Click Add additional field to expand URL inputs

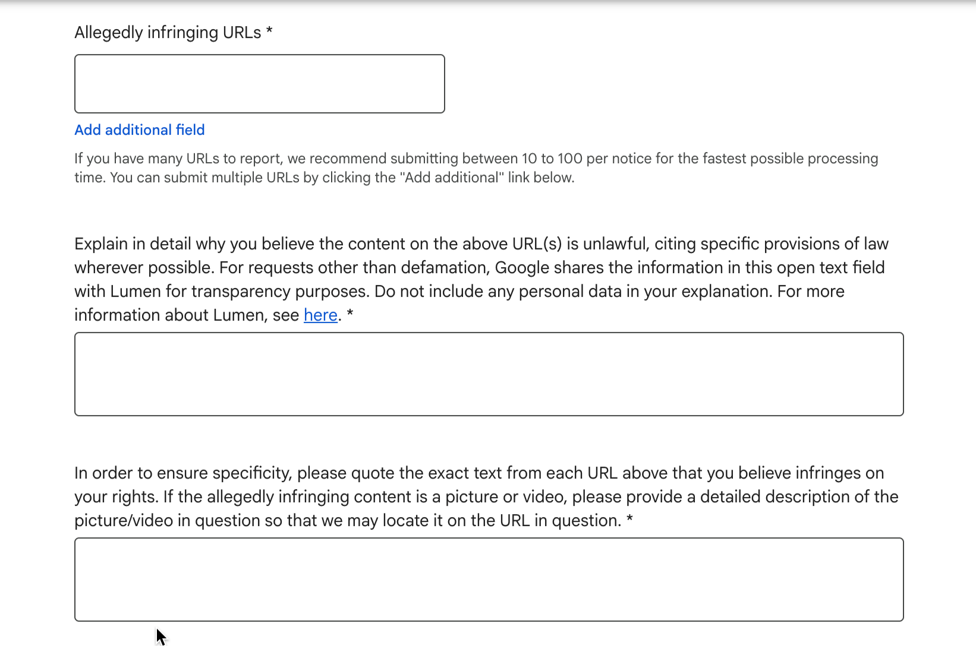pyautogui.click(x=139, y=129)
